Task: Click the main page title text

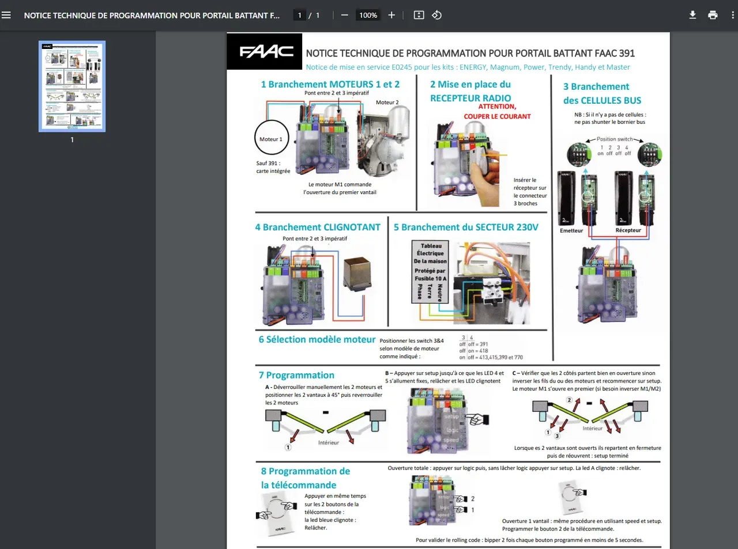Action: tap(470, 53)
